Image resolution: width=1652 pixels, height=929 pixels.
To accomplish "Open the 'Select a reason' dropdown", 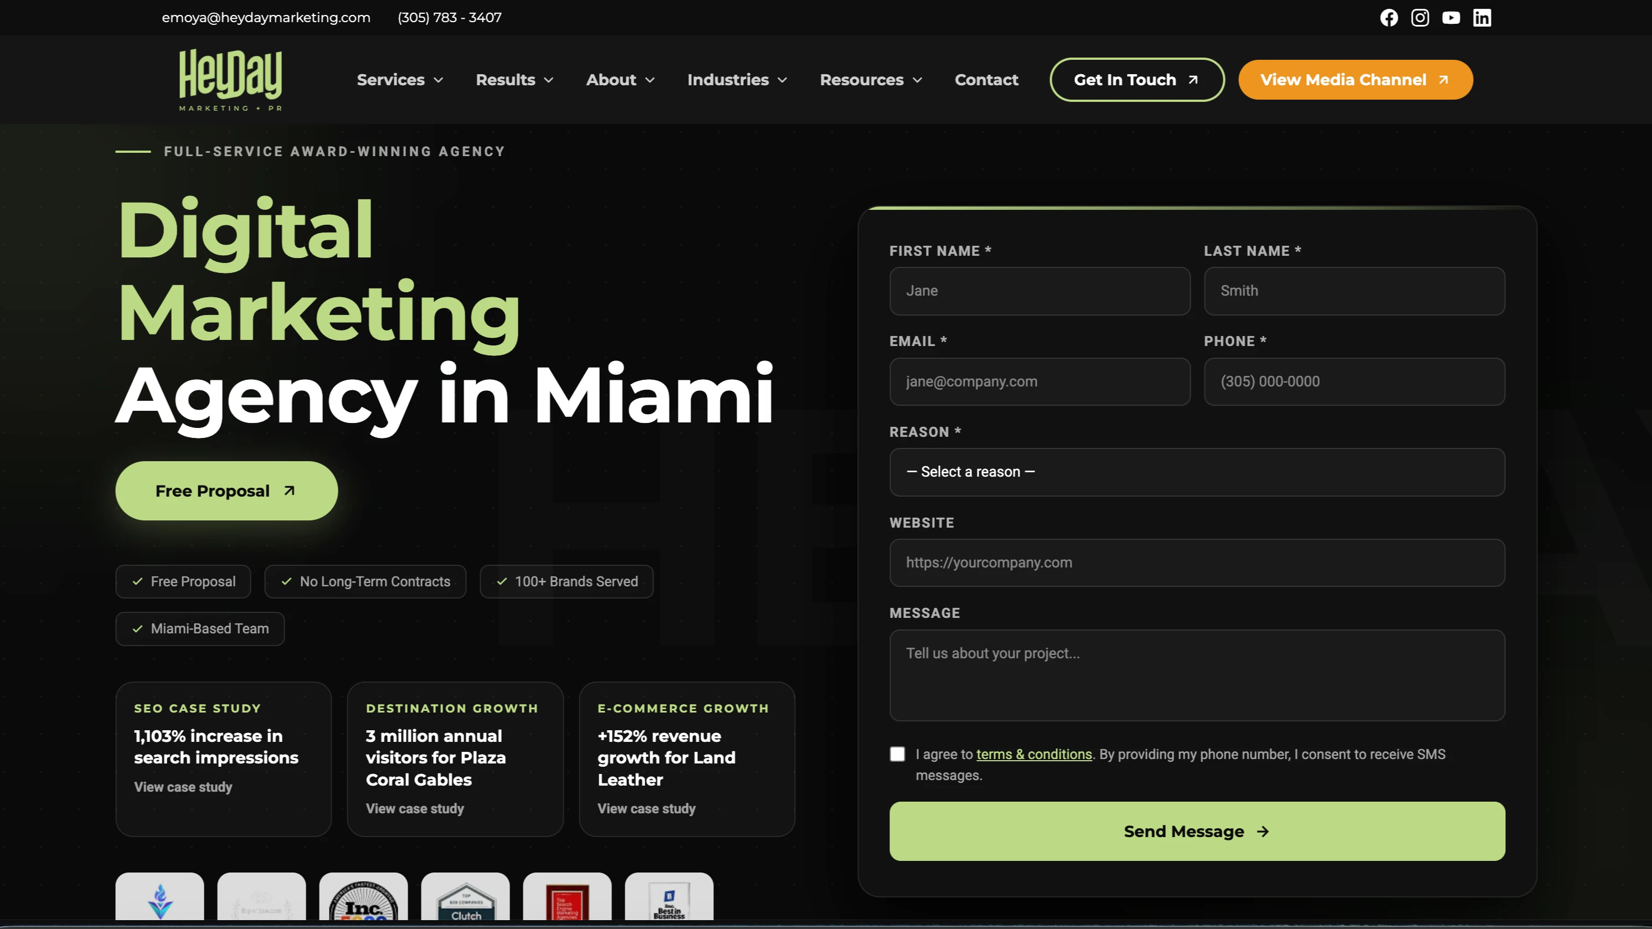I will [x=1197, y=472].
